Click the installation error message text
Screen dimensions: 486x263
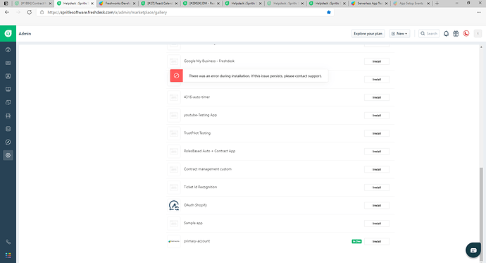(x=256, y=75)
